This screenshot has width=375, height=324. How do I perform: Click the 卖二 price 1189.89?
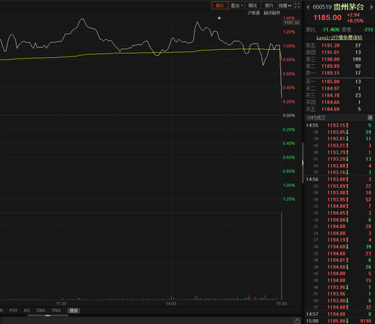point(330,66)
